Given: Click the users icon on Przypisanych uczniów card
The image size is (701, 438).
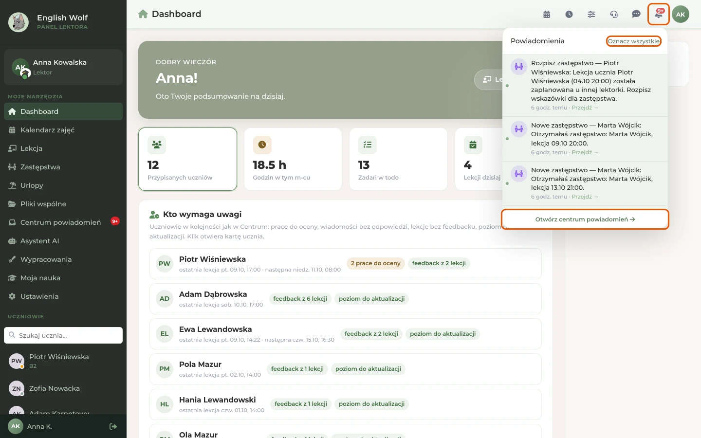Looking at the screenshot, I should (x=157, y=145).
